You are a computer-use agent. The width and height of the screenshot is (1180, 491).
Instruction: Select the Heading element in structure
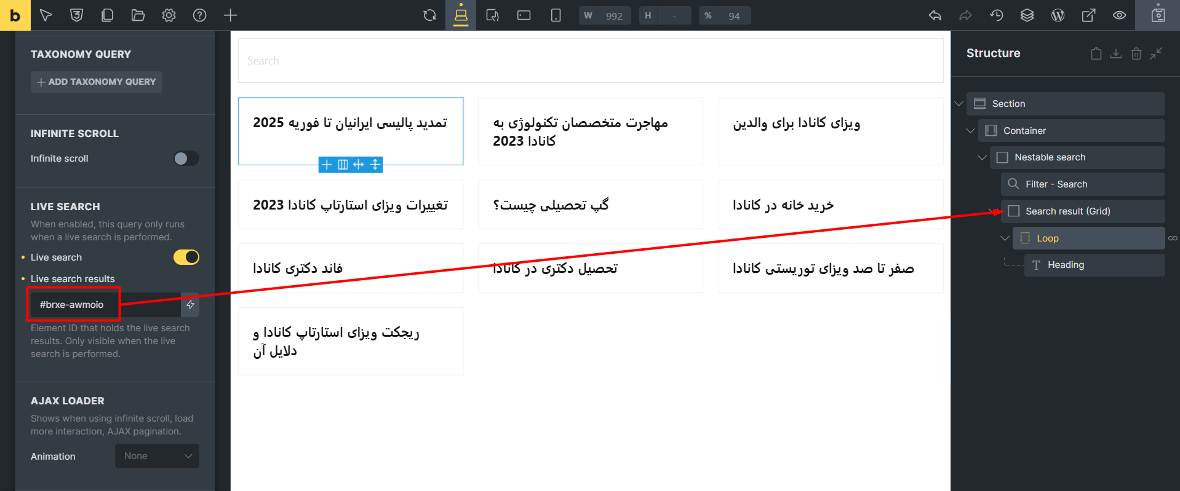coord(1094,265)
